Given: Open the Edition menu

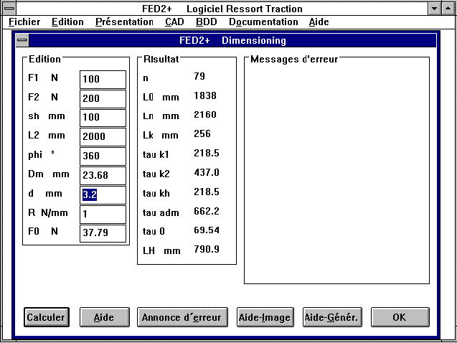Looking at the screenshot, I should (68, 22).
